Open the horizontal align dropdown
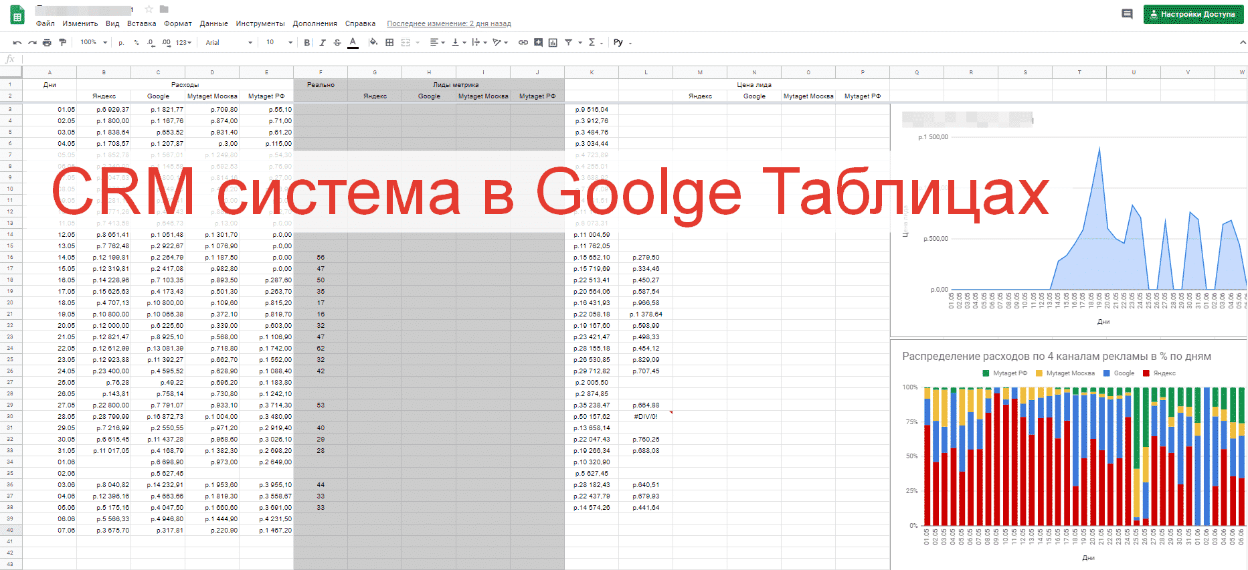The width and height of the screenshot is (1248, 570). (x=438, y=42)
